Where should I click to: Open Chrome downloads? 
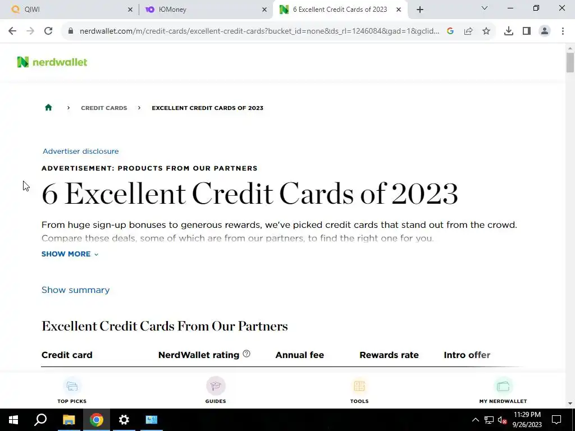pos(509,31)
